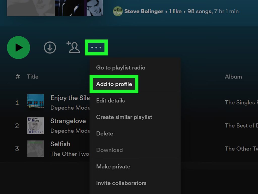This screenshot has height=194, width=258.
Task: Open Steve Bolinger's profile link
Action: click(144, 11)
